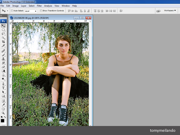
Task: Click the Align Left Edges icon
Action: point(81,11)
